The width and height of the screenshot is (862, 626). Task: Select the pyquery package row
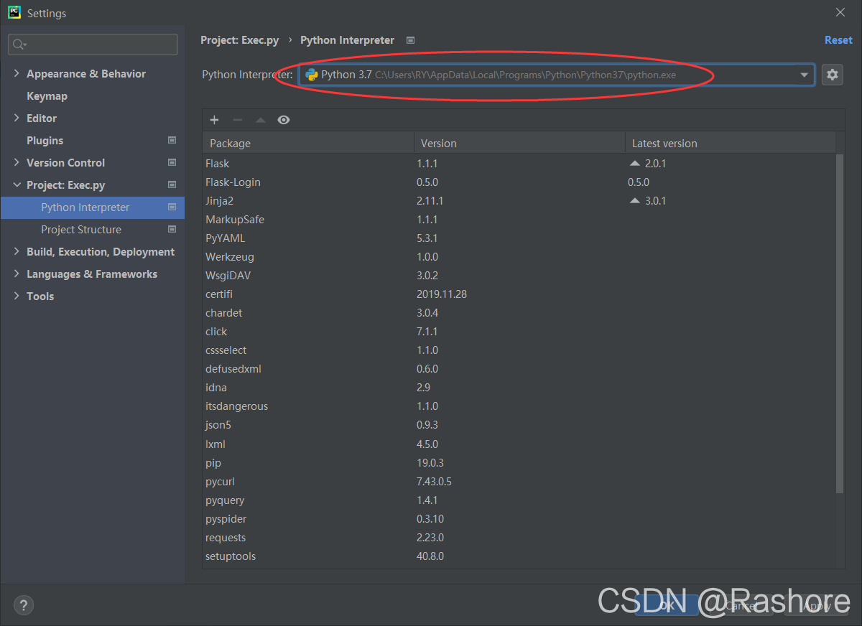point(519,500)
